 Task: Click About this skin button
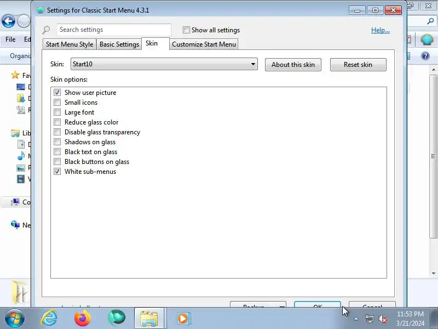[x=293, y=65]
